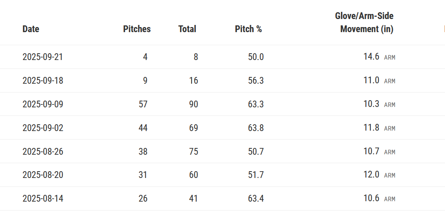Click the ARM tag next to 12.0

[x=389, y=175]
